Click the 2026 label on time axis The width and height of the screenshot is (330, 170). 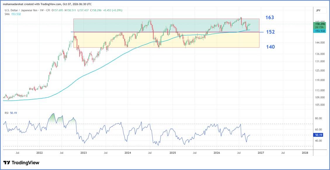217,153
